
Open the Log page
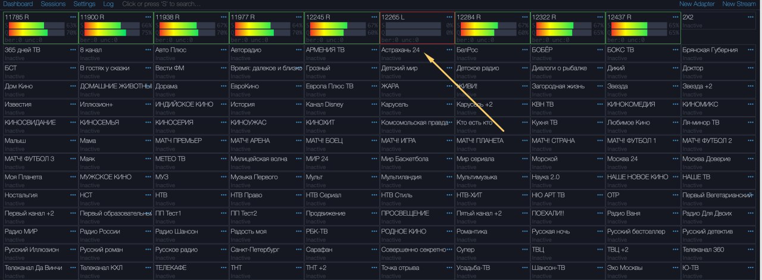[108, 4]
